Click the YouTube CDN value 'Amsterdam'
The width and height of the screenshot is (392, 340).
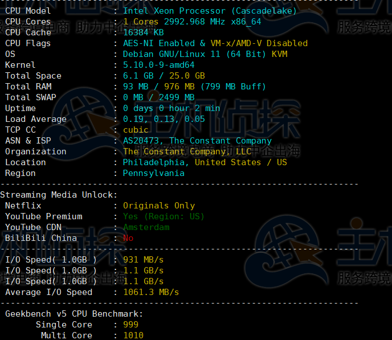tap(146, 227)
